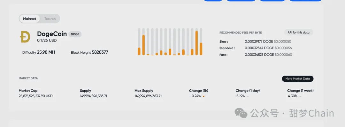Open API for this data

[x=299, y=32]
